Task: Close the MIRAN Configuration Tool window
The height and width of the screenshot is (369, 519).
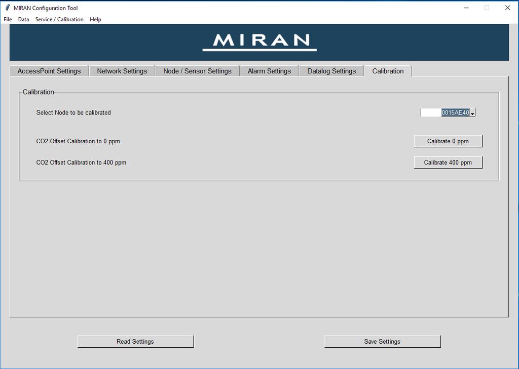Action: pyautogui.click(x=507, y=8)
